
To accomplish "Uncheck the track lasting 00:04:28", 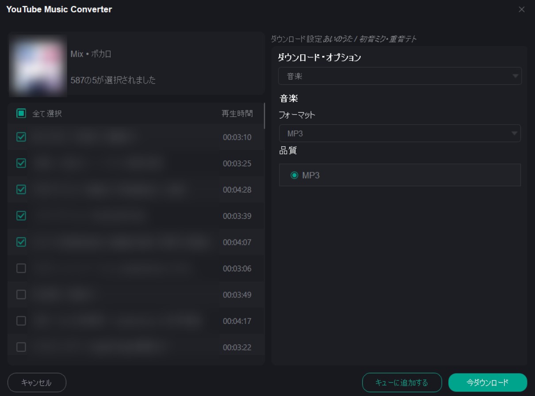I will (21, 190).
